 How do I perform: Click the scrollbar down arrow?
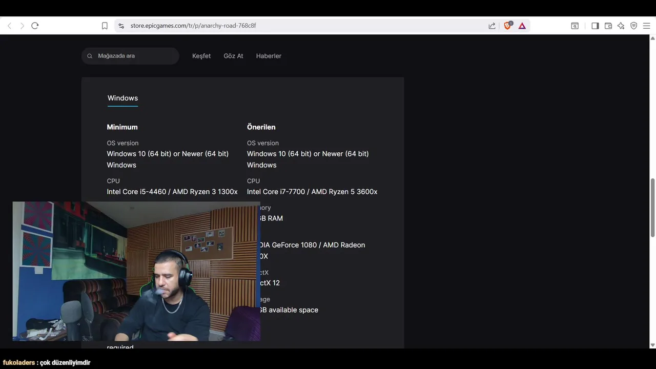pos(652,345)
